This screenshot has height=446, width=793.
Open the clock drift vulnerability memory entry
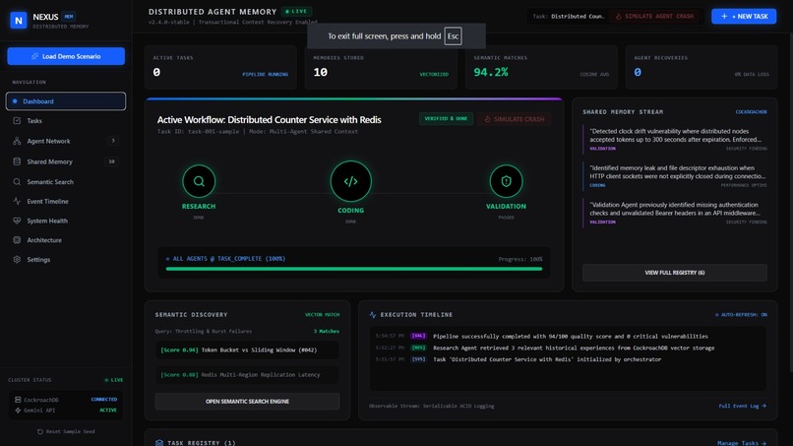(x=675, y=139)
